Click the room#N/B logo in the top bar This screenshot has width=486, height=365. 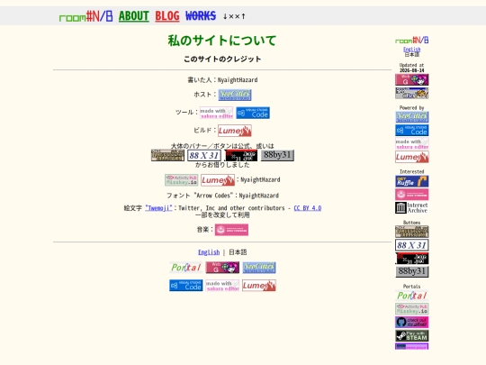point(85,16)
